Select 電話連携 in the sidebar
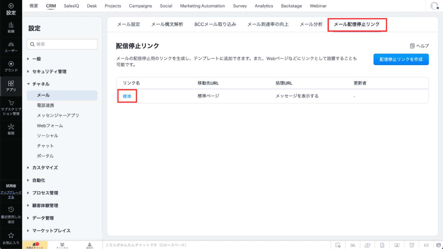 click(x=45, y=105)
